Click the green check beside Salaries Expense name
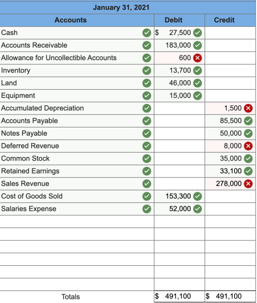 pos(147,208)
